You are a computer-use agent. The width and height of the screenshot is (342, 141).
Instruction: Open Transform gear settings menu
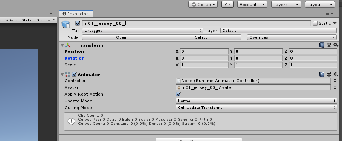click(336, 45)
